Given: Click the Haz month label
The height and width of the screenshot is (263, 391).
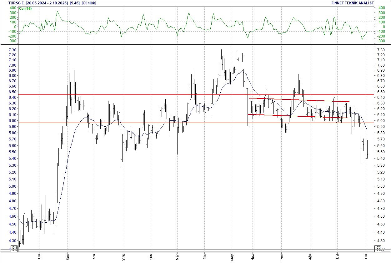Looking at the screenshot, I should coord(252,256).
